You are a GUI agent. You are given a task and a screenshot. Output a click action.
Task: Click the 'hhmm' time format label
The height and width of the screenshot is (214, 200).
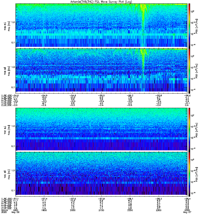click(x=5, y=210)
